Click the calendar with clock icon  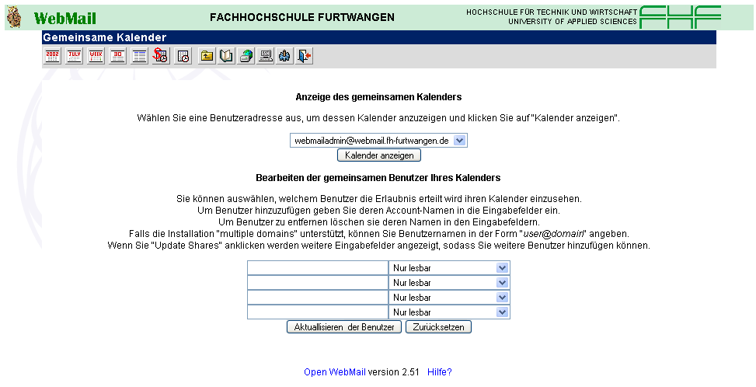(x=183, y=57)
